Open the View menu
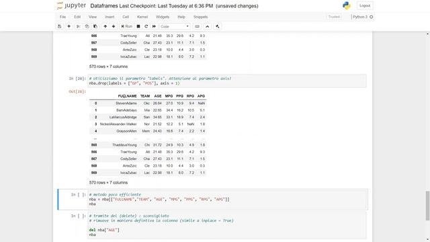Viewport: 430px width, 242px height. click(93, 17)
